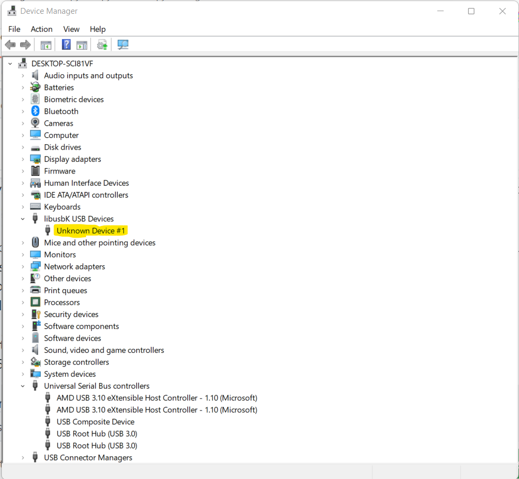The height and width of the screenshot is (479, 519).
Task: Minimize the Device Manager window
Action: [440, 11]
